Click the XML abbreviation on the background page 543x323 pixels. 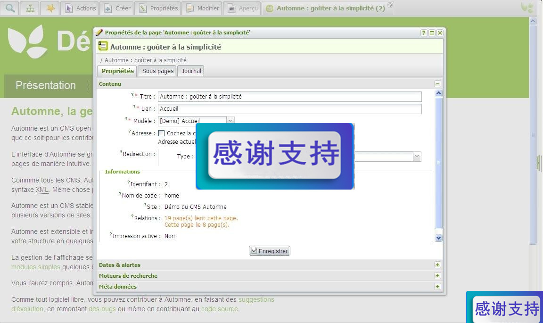click(42, 190)
